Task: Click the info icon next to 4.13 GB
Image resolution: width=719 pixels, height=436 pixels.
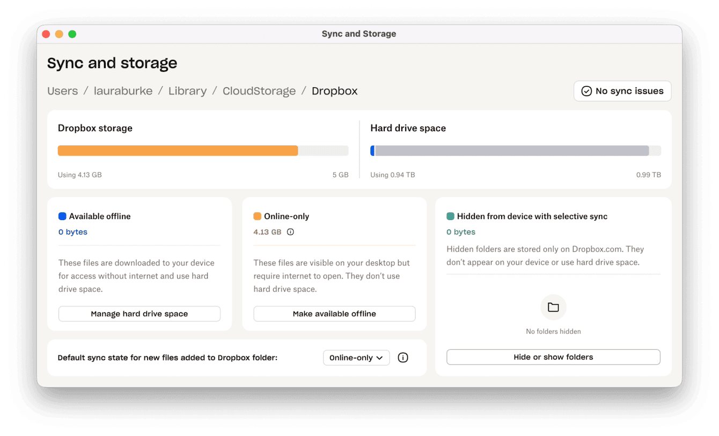Action: click(x=290, y=232)
